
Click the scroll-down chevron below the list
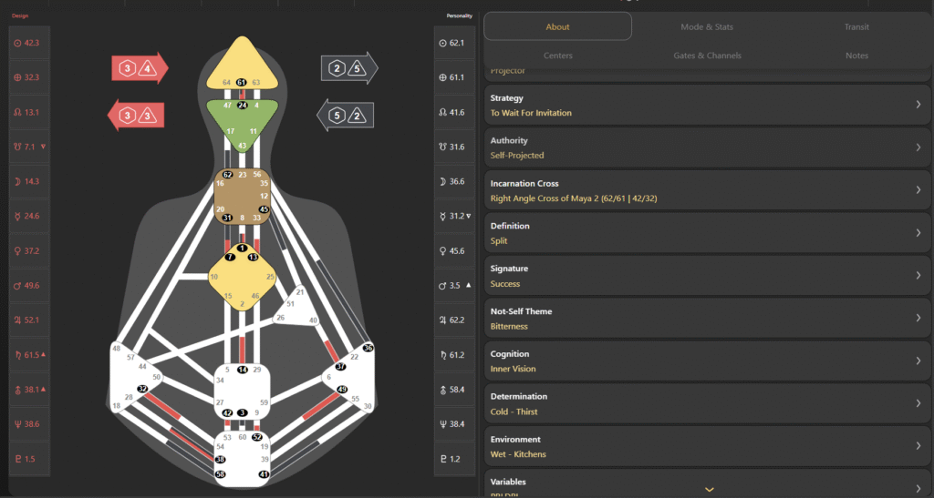click(709, 489)
